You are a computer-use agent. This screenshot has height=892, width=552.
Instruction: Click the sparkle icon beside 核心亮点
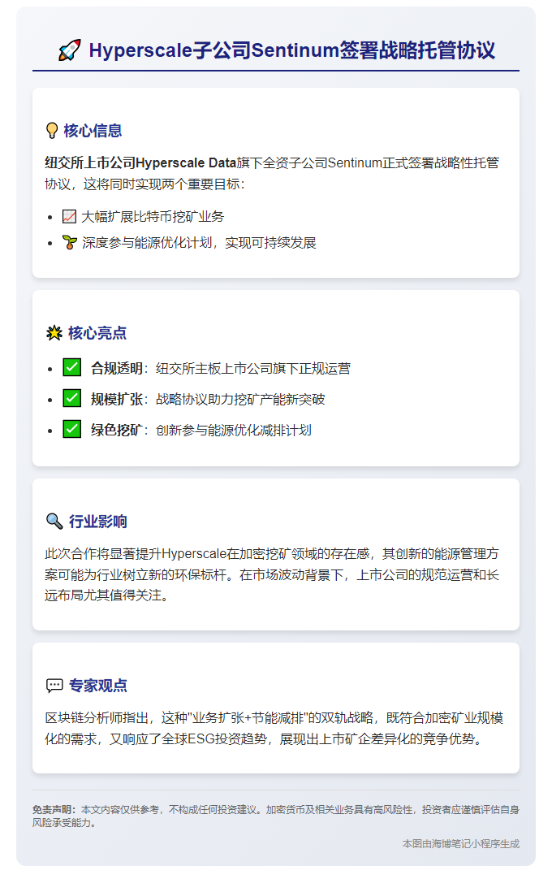[x=54, y=333]
